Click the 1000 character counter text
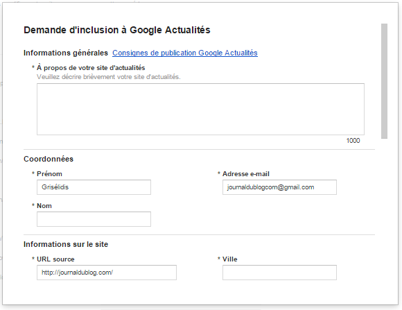The width and height of the screenshot is (402, 310). (353, 141)
